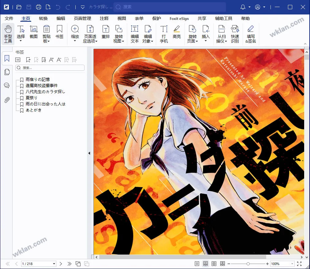Screen dimensions: 310x269
Task: Open bookmark 逢魔高校盗撮事件
Action: [42, 86]
